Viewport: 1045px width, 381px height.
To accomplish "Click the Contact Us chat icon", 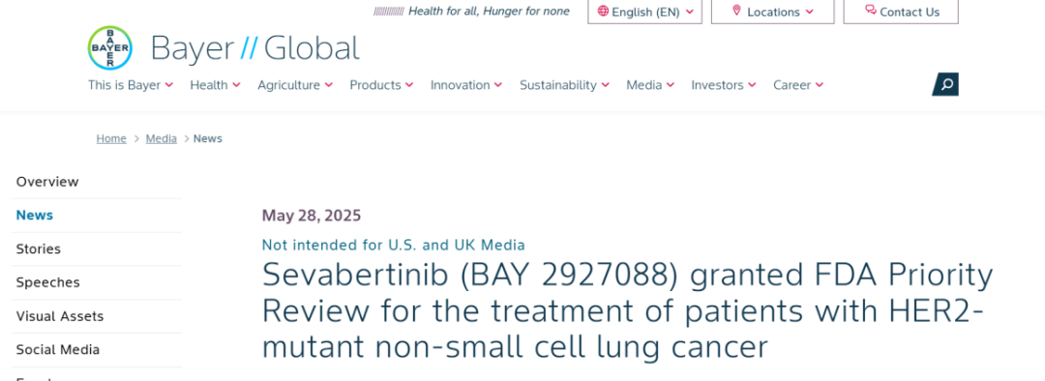I will [x=871, y=10].
